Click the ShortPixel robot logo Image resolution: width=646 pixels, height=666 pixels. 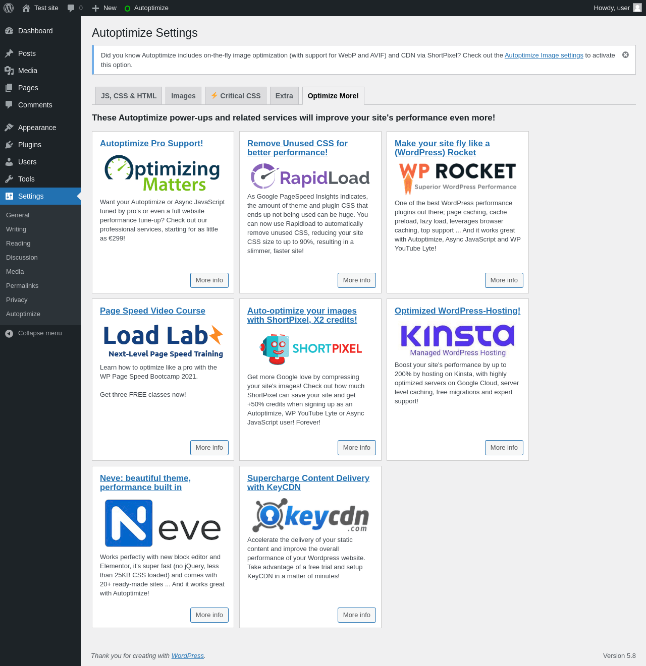[310, 349]
